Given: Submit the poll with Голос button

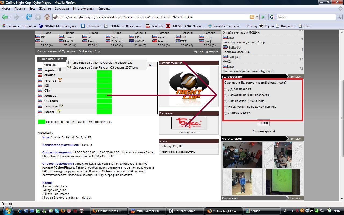Looking at the screenshot, I should (263, 123).
